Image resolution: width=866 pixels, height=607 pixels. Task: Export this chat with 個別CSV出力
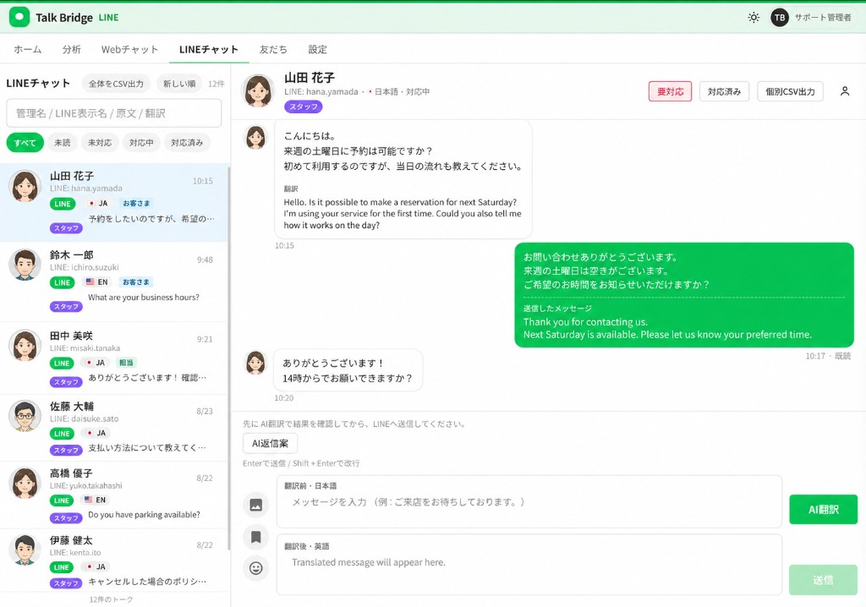[790, 91]
